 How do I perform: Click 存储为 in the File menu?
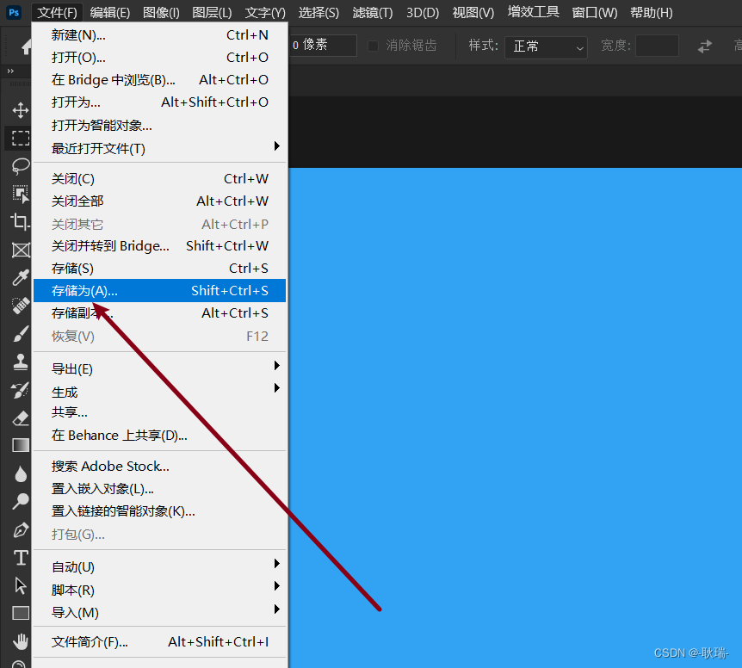158,290
